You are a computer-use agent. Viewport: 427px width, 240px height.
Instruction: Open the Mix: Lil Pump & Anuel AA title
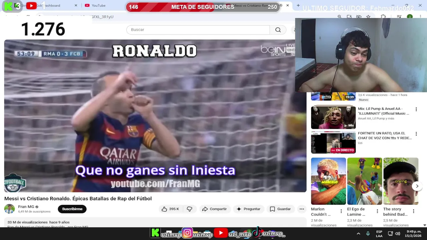coord(383,111)
